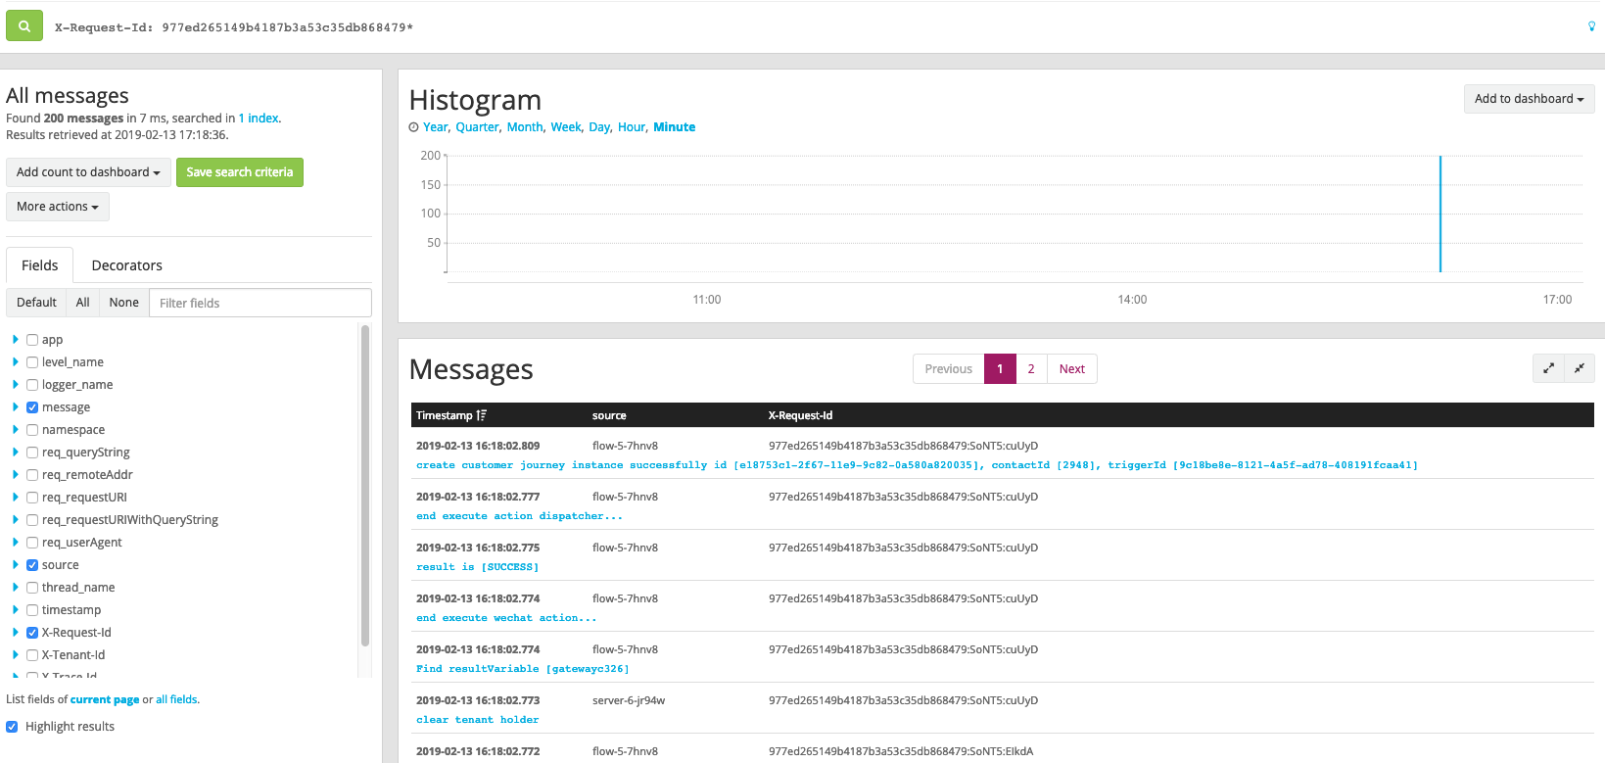
Task: Expand messages table with the expand arrows icon
Action: [x=1548, y=368]
